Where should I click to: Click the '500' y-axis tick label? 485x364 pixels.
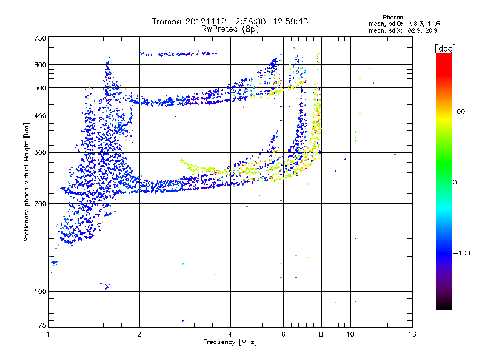(x=40, y=88)
